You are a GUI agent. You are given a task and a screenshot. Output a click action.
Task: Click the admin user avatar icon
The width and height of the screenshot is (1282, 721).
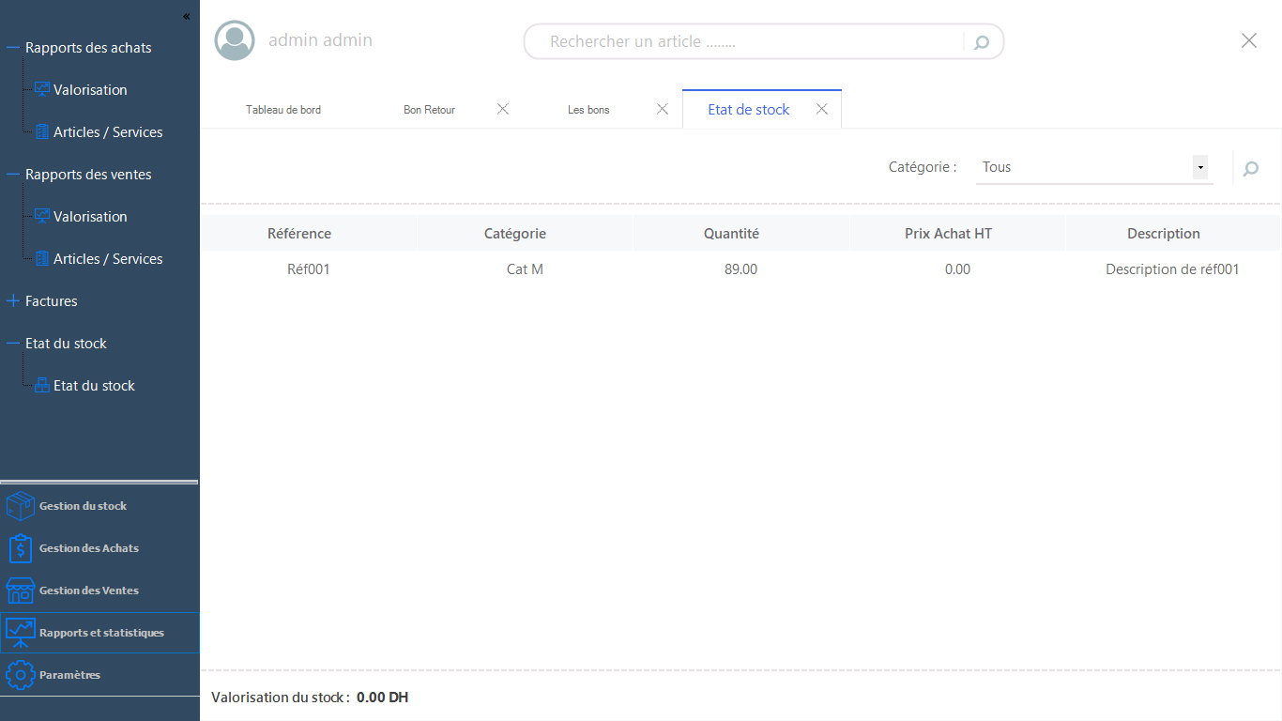(235, 40)
